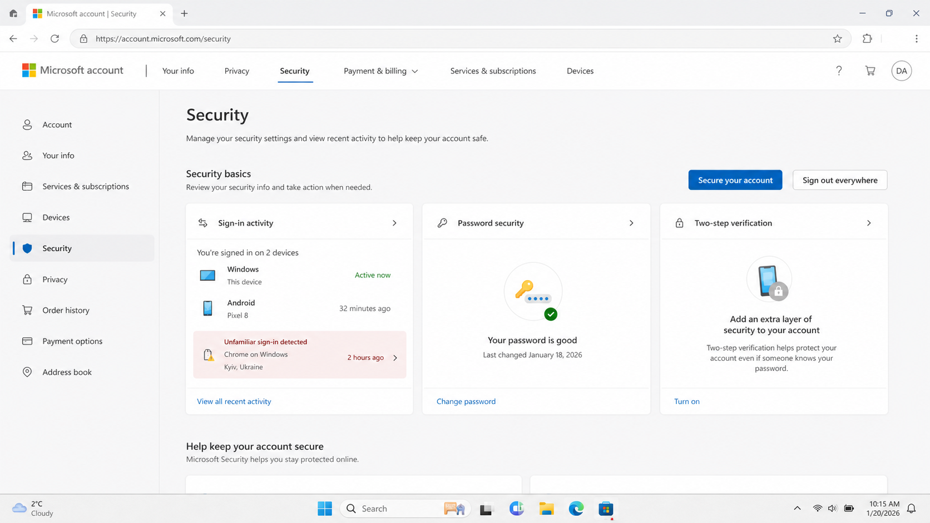Click the Secure your account button
The height and width of the screenshot is (523, 930).
tap(735, 180)
